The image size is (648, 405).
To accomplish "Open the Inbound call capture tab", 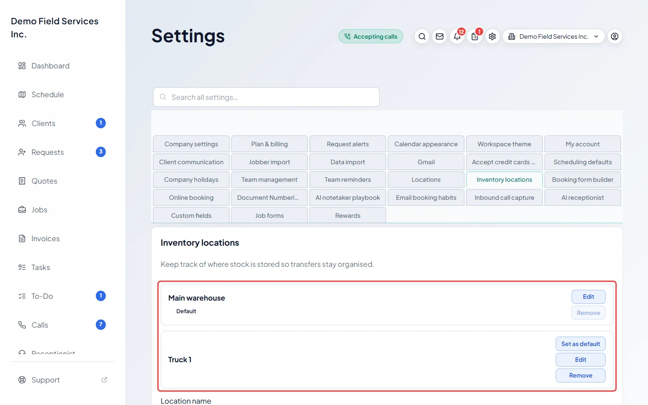I will click(504, 198).
